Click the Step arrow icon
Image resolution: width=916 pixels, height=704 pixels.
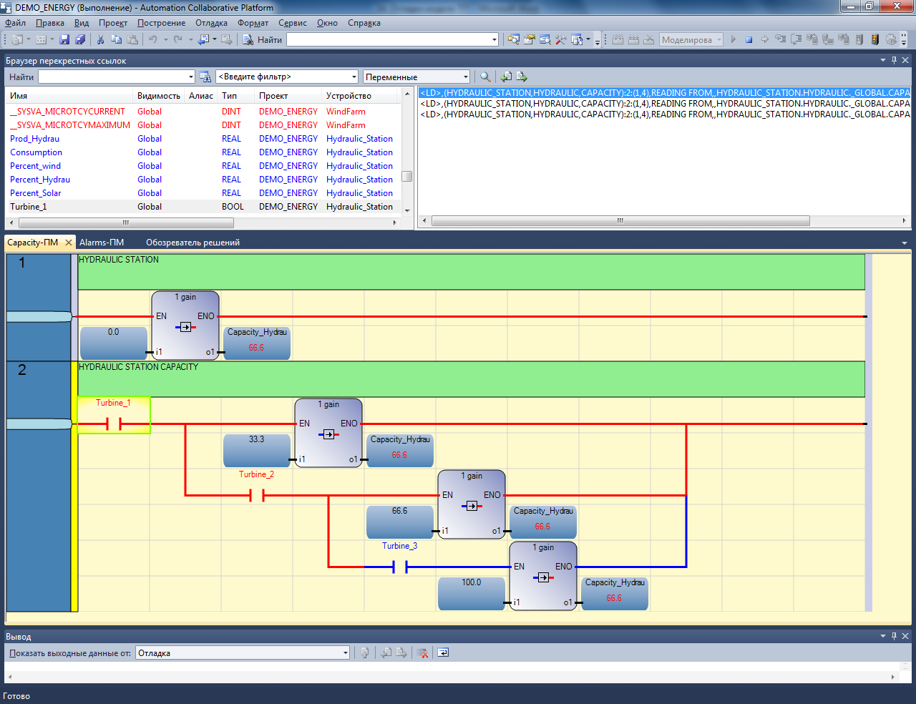(x=764, y=39)
